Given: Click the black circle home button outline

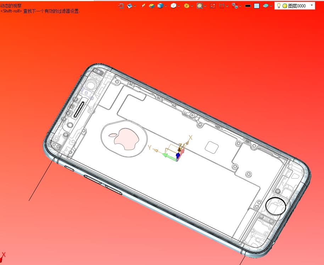Looking at the screenshot, I should tap(276, 206).
